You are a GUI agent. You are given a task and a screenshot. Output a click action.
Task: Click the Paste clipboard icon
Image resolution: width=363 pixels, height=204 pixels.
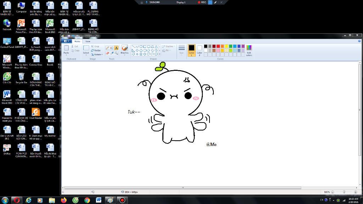66,48
